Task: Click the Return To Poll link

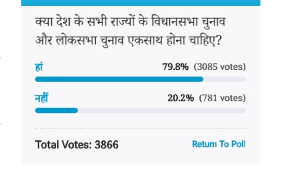Action: [218, 144]
